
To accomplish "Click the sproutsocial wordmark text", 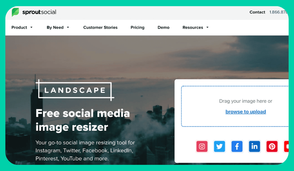I will pyautogui.click(x=39, y=12).
